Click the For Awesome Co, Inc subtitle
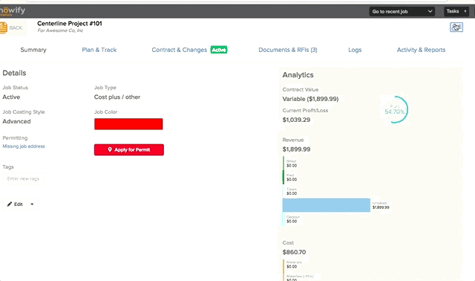Image resolution: width=475 pixels, height=281 pixels. click(x=60, y=30)
